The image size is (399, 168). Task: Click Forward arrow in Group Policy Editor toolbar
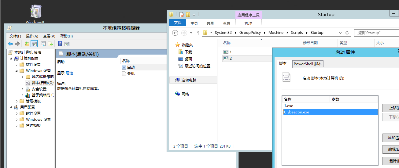click(17, 44)
